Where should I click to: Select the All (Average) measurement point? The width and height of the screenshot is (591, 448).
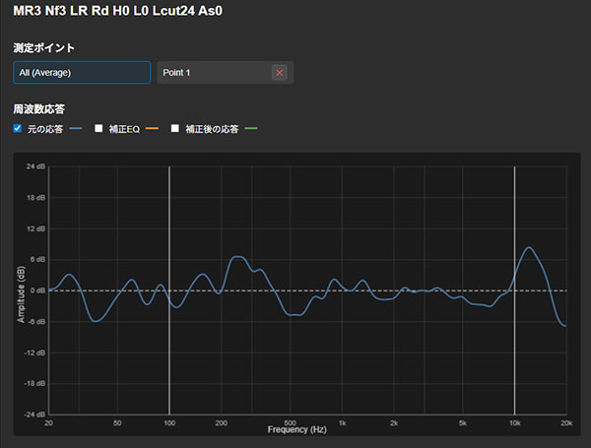81,73
